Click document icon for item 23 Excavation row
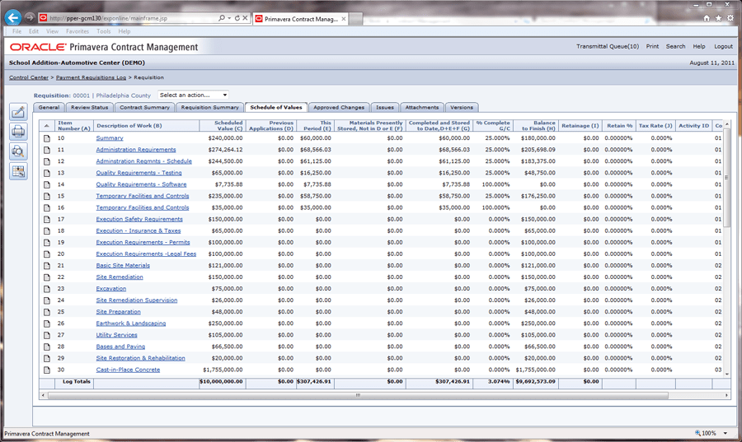 pyautogui.click(x=47, y=289)
